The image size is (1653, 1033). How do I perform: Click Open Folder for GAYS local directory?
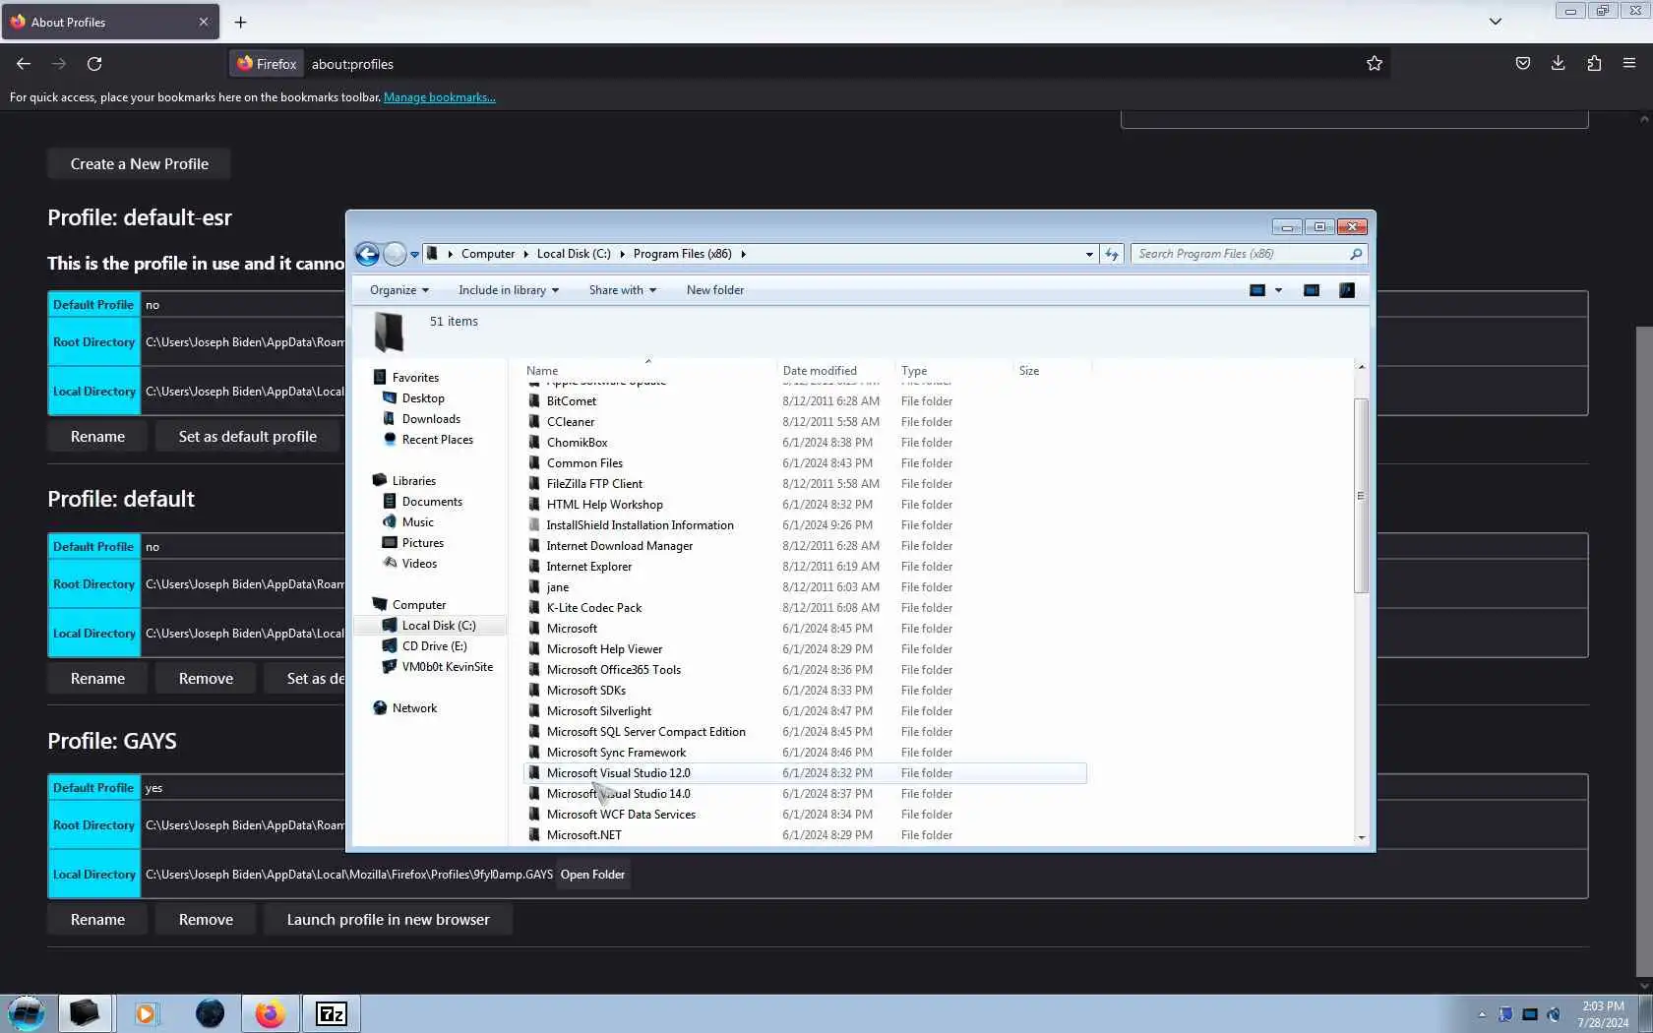pyautogui.click(x=592, y=875)
